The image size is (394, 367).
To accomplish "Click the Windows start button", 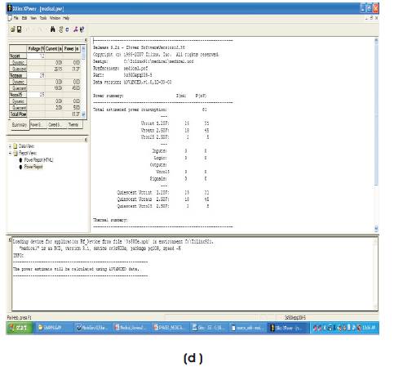I will click(20, 328).
